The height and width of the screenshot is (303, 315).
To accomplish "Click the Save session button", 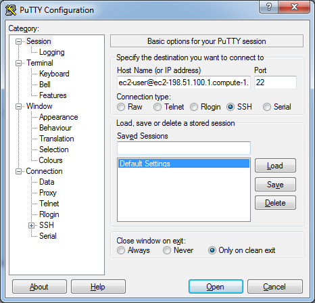I will pyautogui.click(x=275, y=185).
